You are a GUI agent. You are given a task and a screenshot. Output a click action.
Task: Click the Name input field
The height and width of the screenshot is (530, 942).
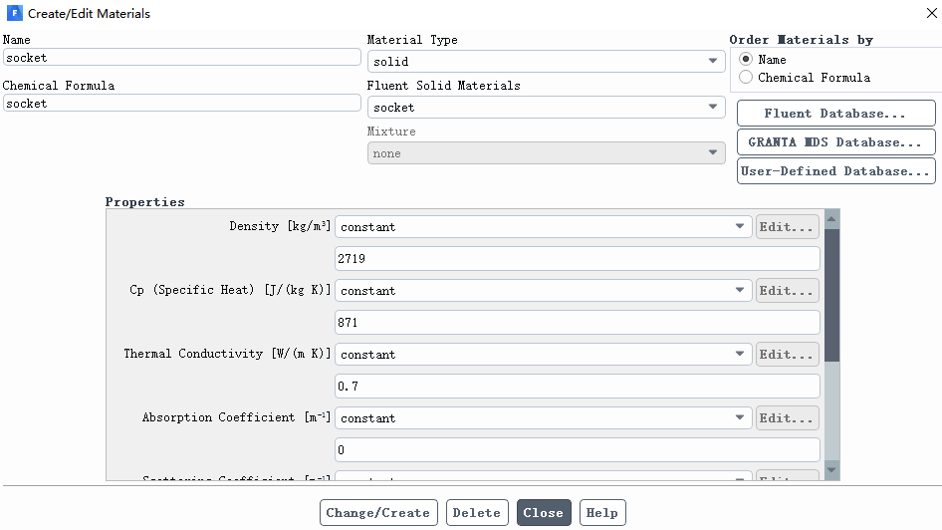pos(181,57)
